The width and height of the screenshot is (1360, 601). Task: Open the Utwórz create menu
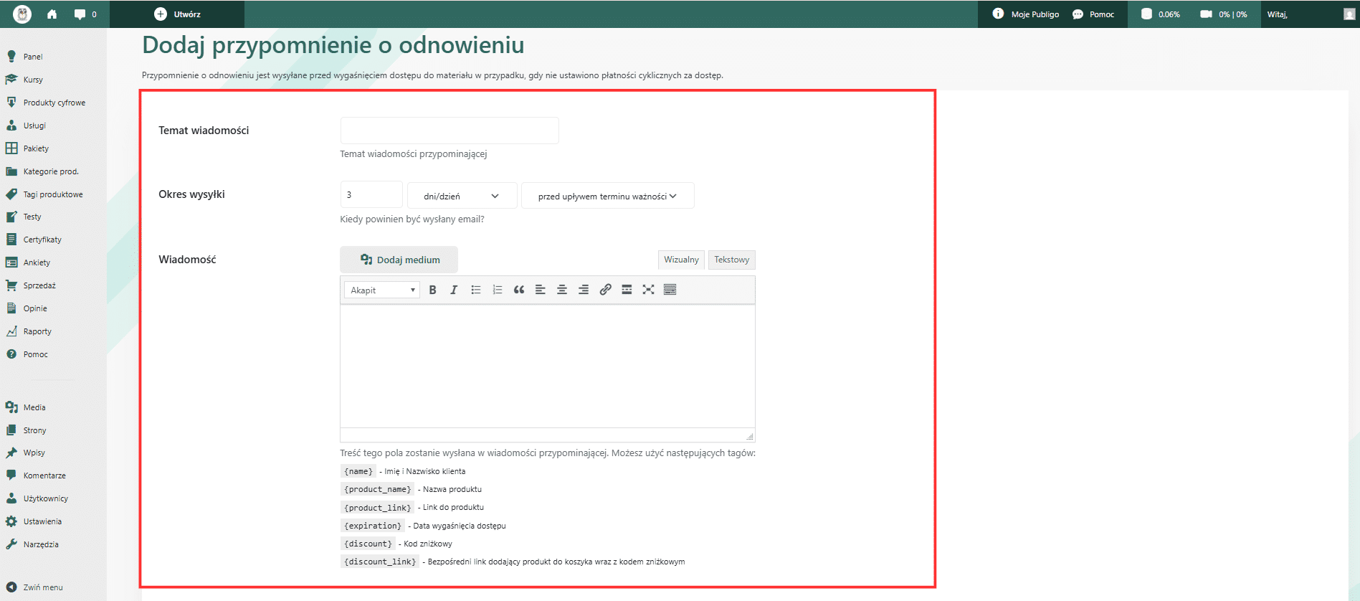point(177,14)
